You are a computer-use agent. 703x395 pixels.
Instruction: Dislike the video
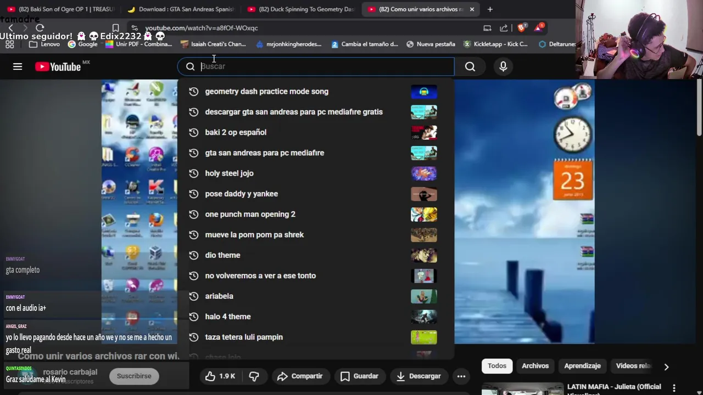[x=254, y=376]
